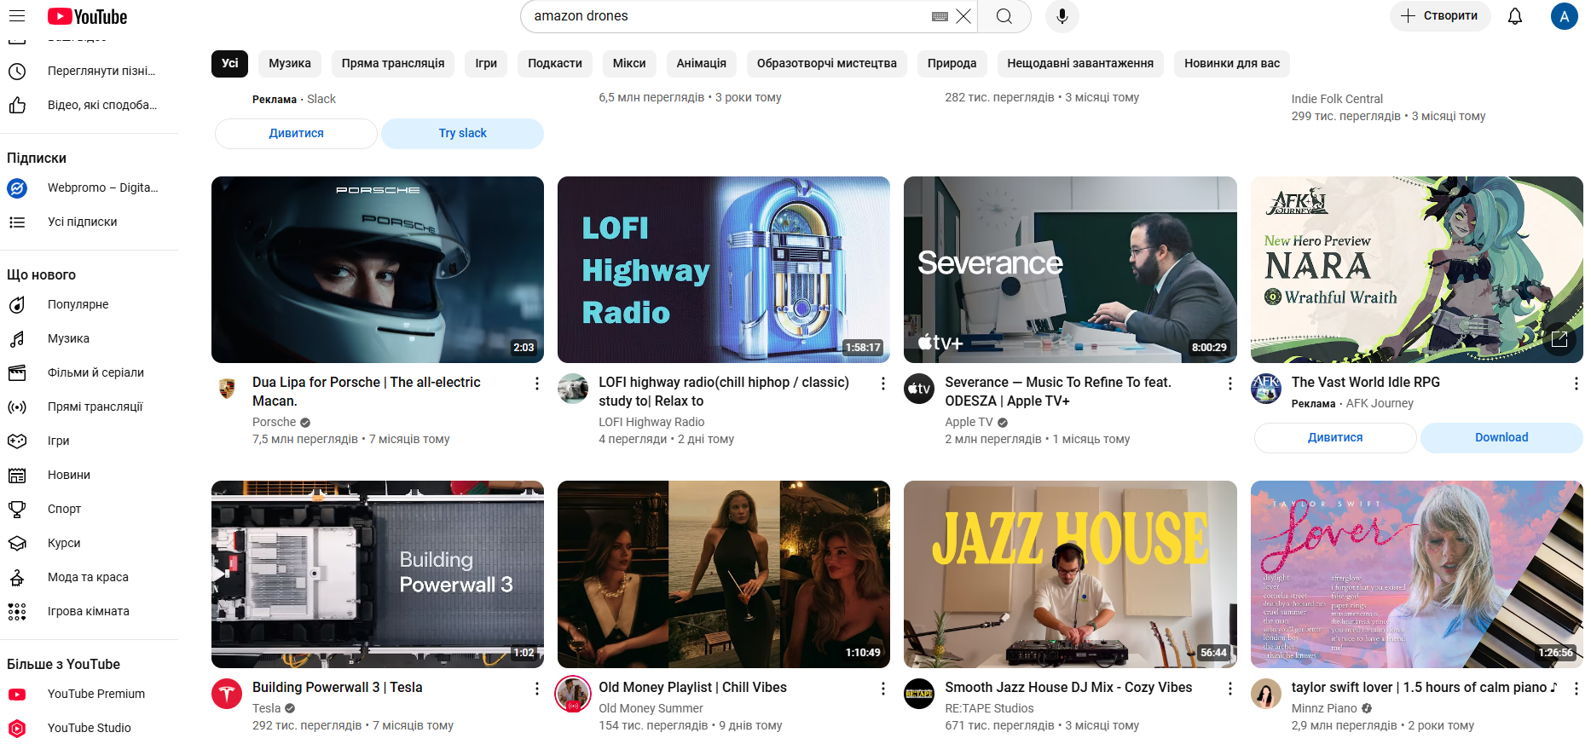1591x744 pixels.
Task: Select the Музика filter chip
Action: [x=290, y=63]
